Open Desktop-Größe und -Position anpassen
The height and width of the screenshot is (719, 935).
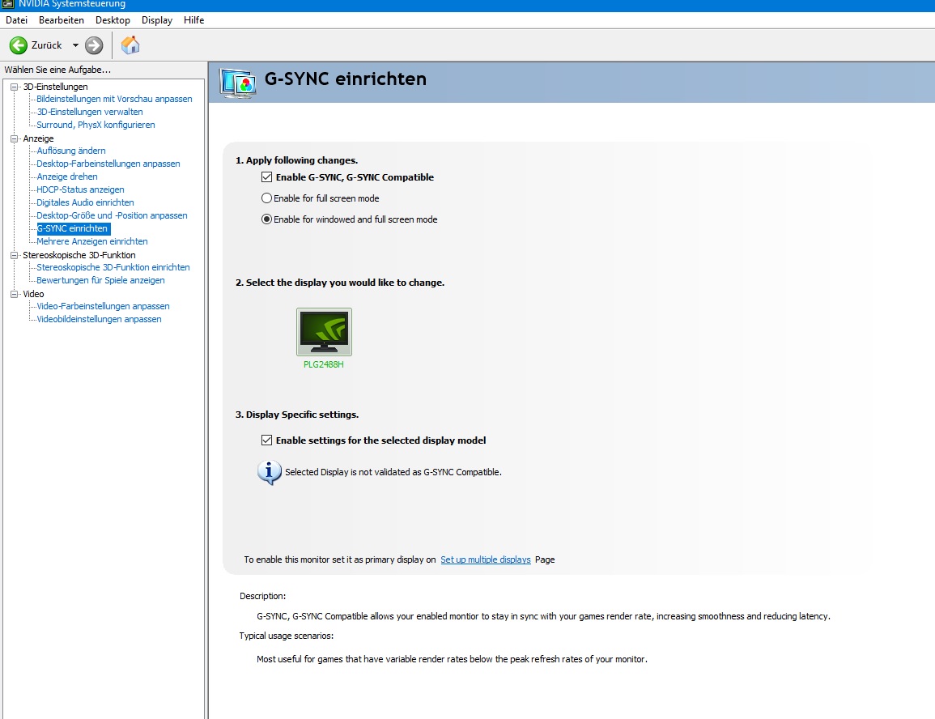pyautogui.click(x=112, y=216)
